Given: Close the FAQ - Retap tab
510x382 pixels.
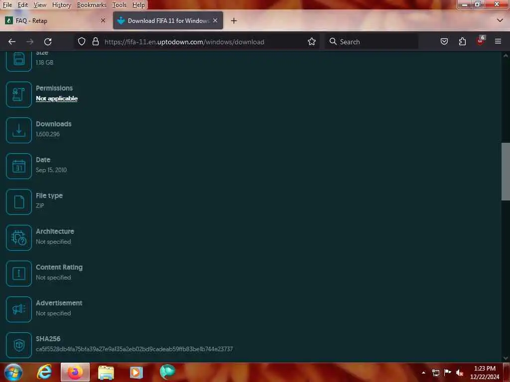Looking at the screenshot, I should (x=103, y=20).
